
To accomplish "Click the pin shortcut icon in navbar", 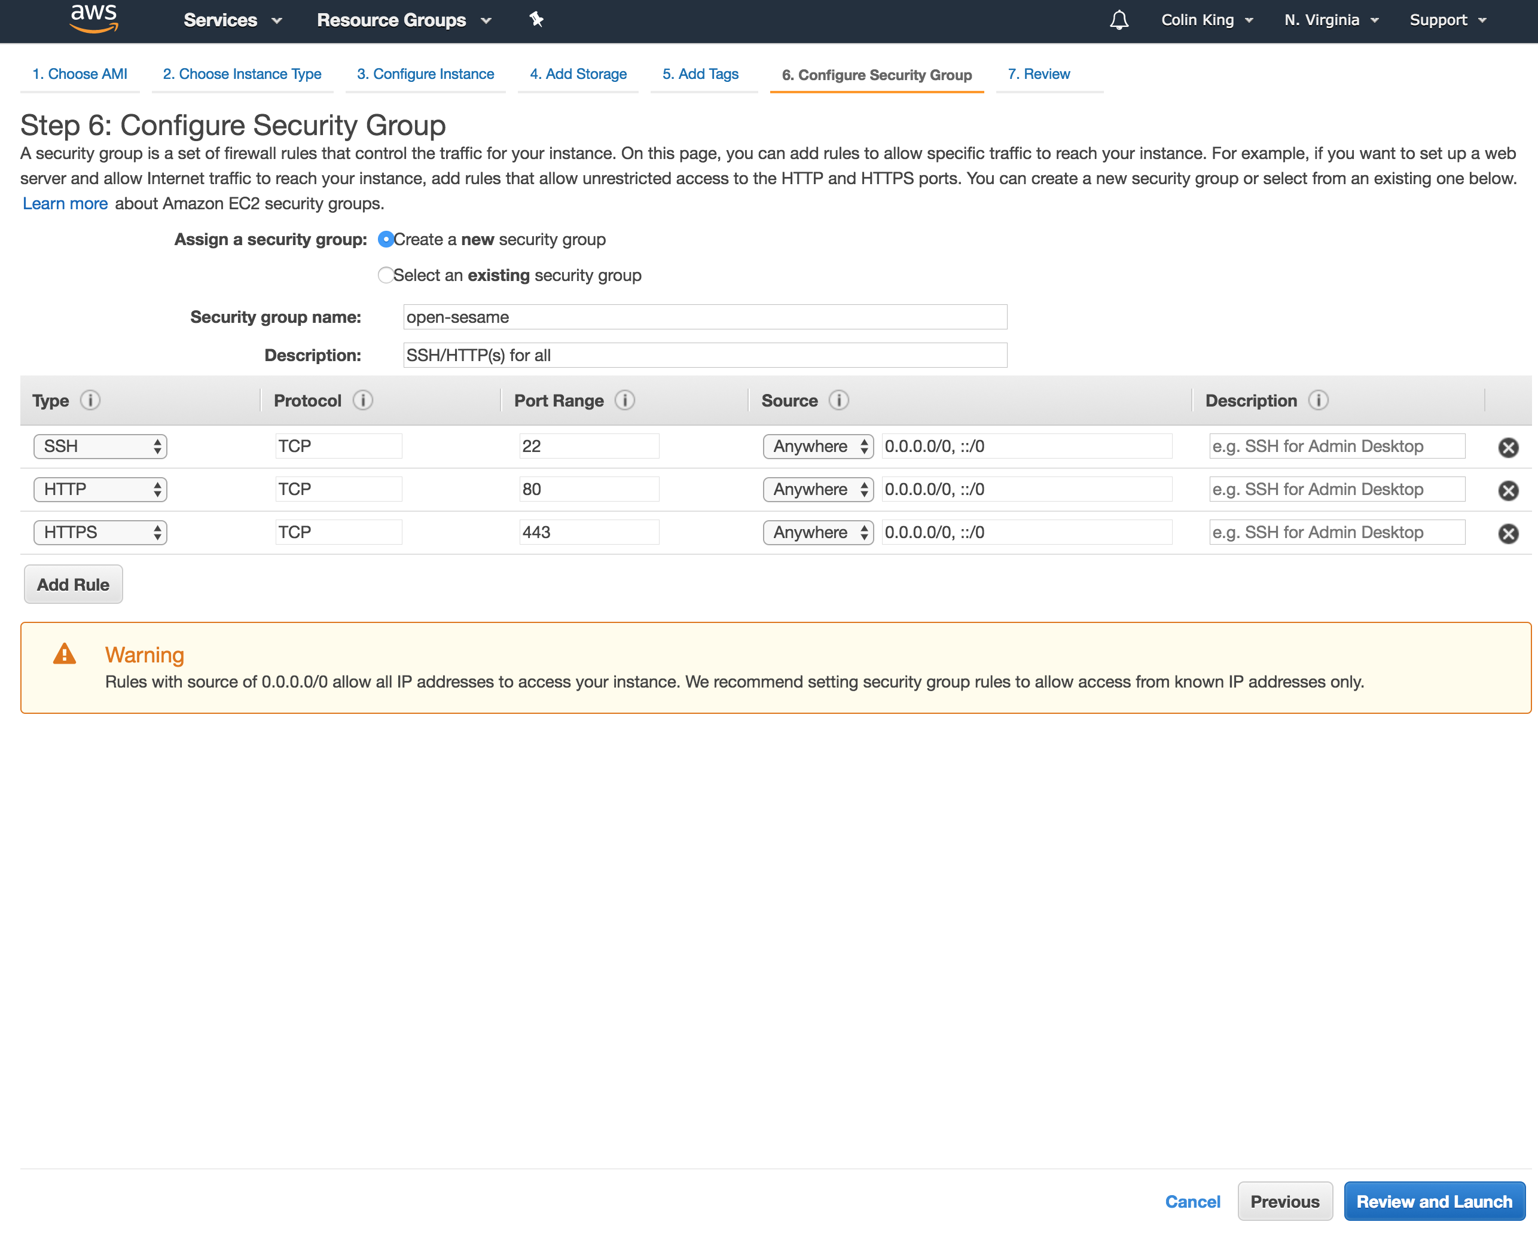I will [536, 20].
